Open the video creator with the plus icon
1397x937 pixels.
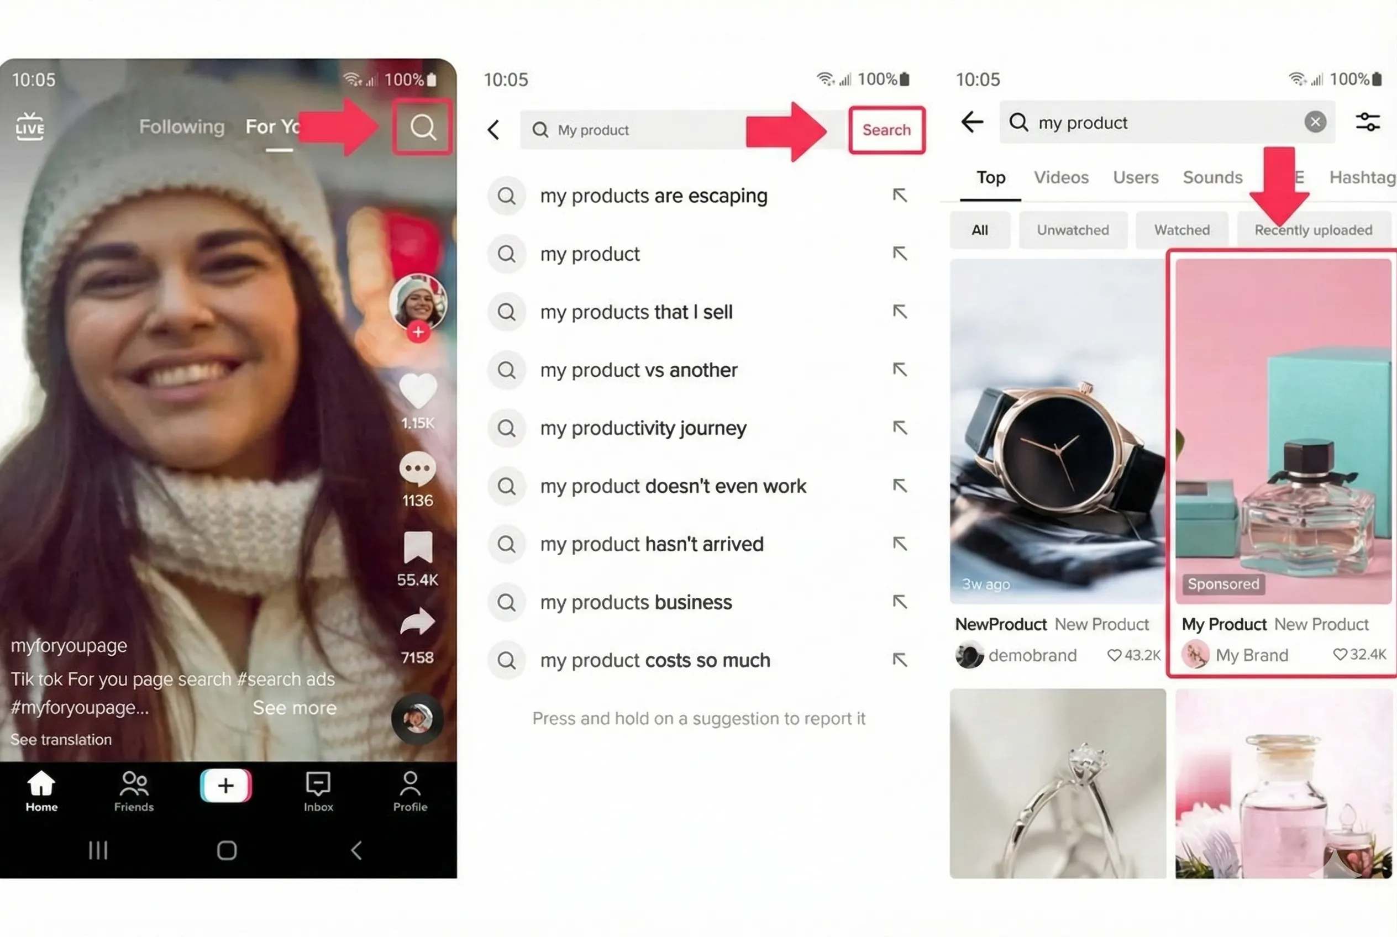[x=225, y=785]
